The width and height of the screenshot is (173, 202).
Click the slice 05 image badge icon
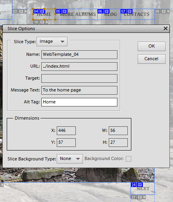[x=64, y=11]
